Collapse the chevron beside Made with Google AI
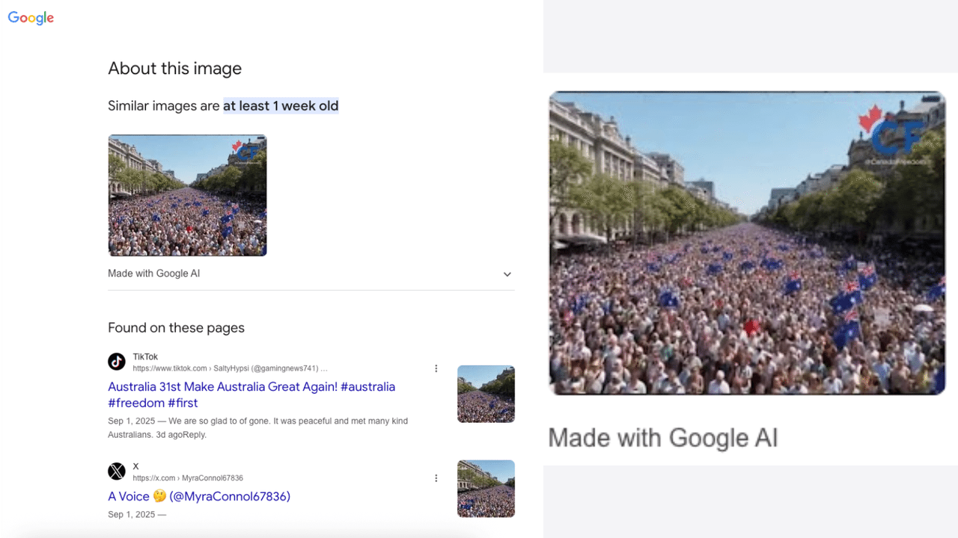This screenshot has height=538, width=958. coord(507,273)
